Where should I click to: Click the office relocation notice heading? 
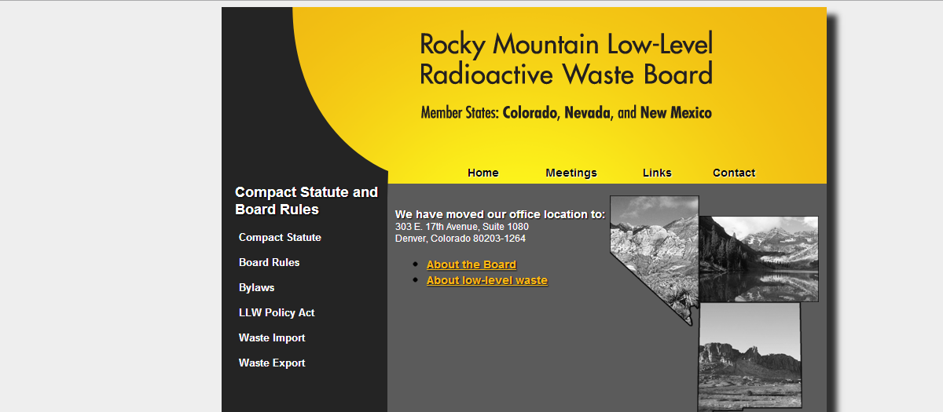pos(500,214)
